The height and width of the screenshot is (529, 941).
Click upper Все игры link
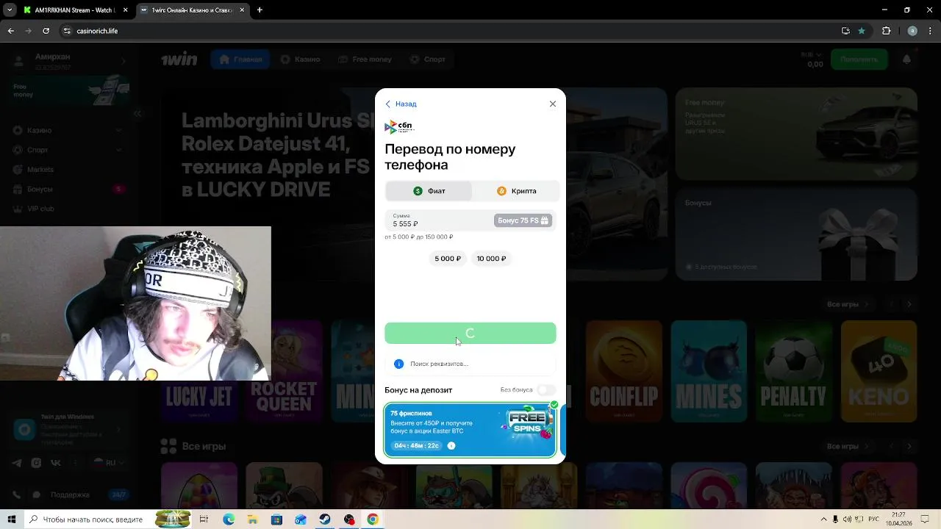pos(847,304)
